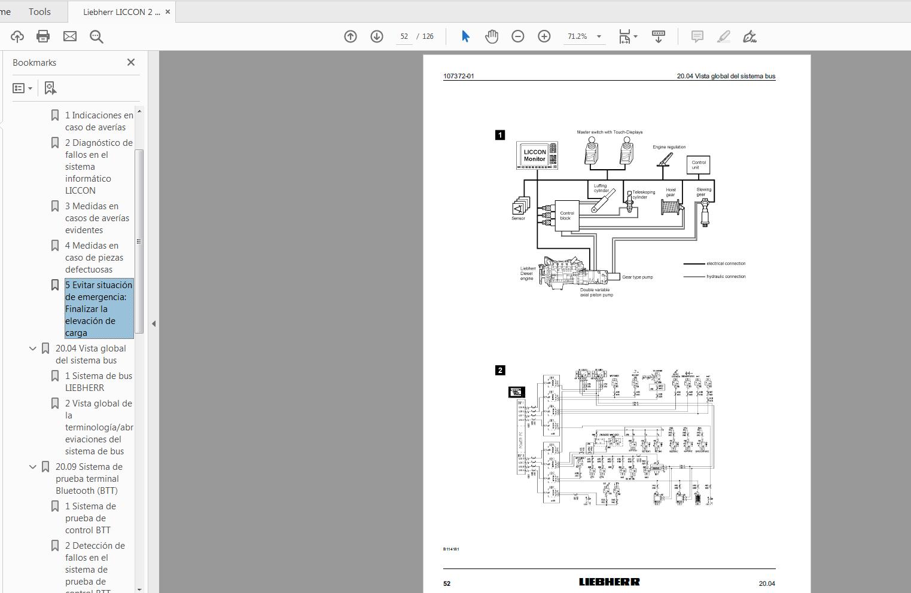Screen dimensions: 911x593
Task: Open the search magnifier tool
Action: pyautogui.click(x=96, y=36)
